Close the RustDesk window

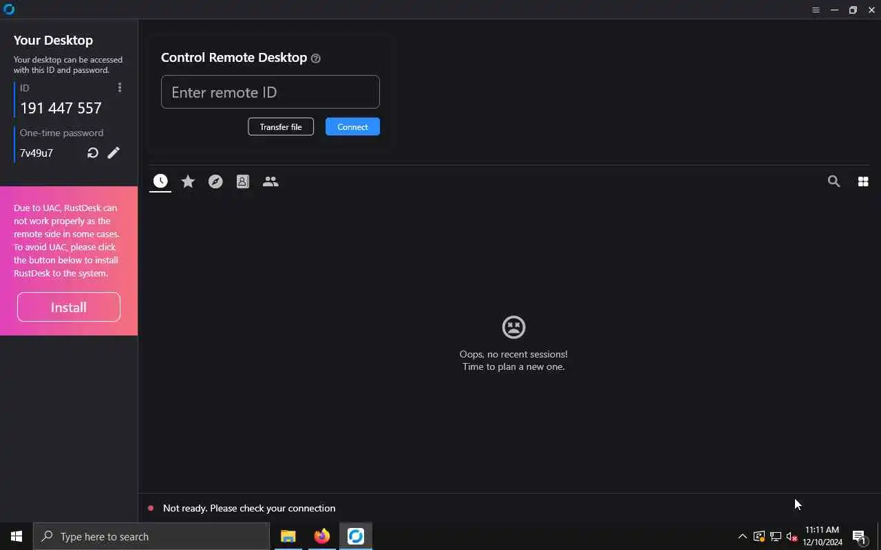coord(871,10)
